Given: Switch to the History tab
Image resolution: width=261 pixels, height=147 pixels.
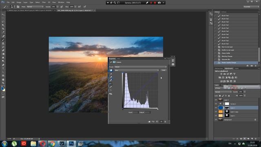Looking at the screenshot, I should pos(217,12).
